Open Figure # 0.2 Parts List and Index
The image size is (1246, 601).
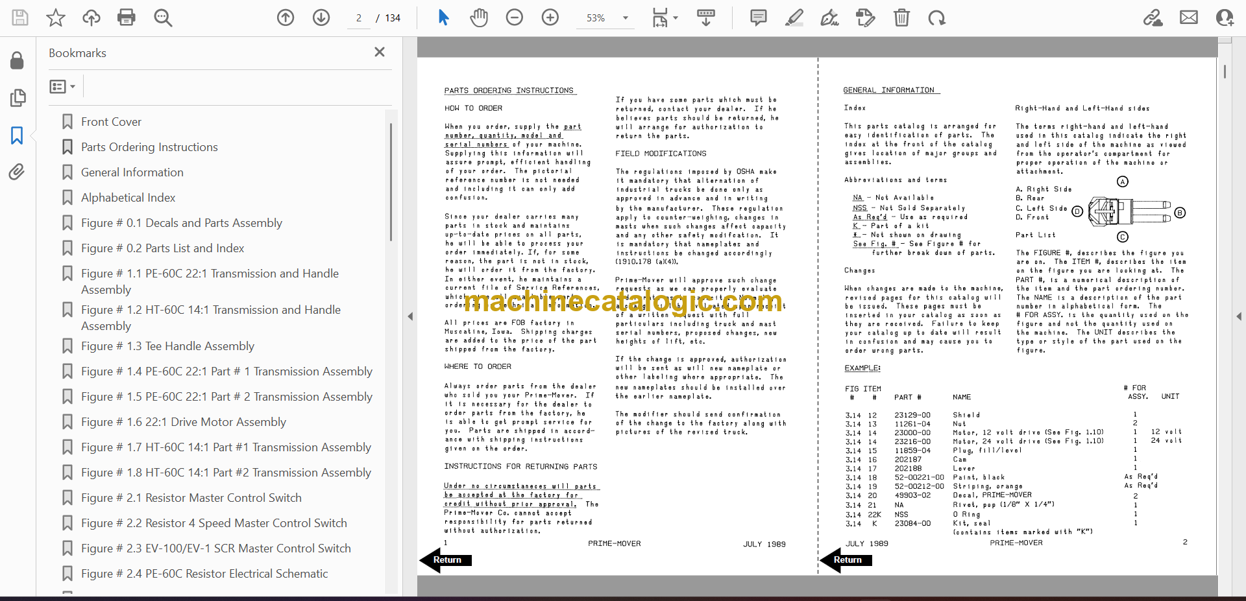pos(163,248)
